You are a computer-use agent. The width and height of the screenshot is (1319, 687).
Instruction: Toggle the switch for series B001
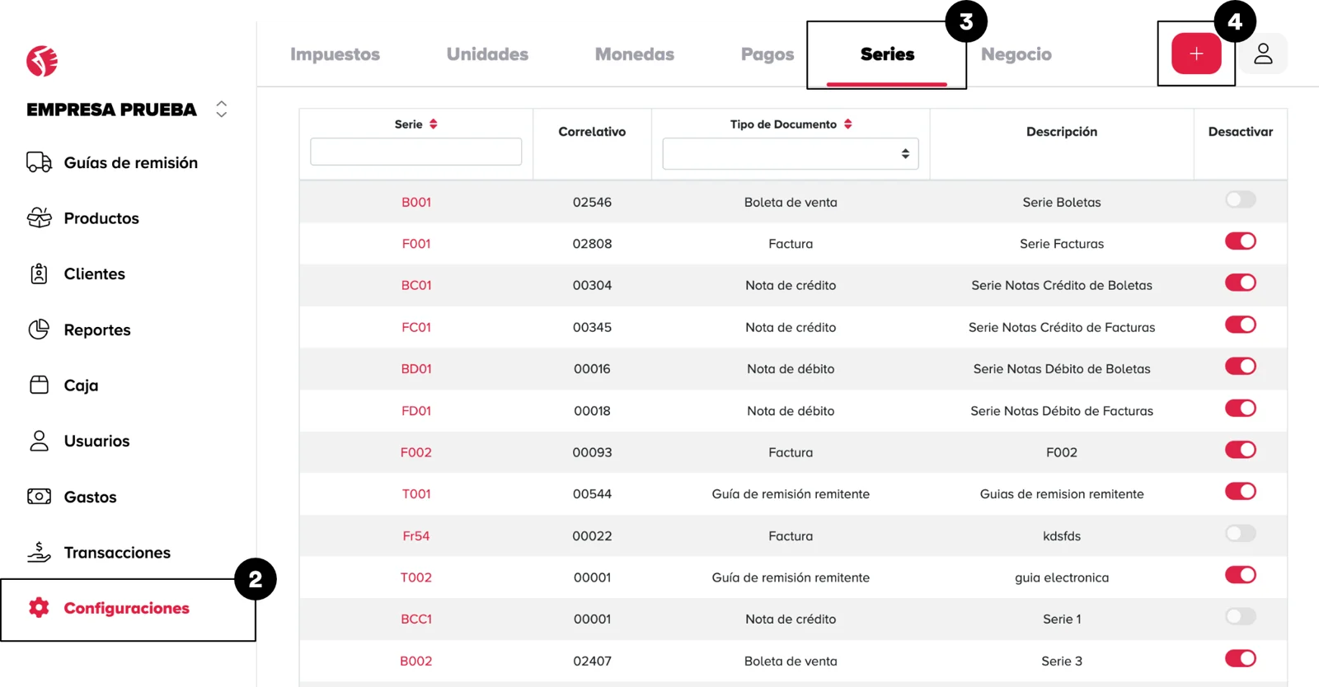click(x=1240, y=200)
